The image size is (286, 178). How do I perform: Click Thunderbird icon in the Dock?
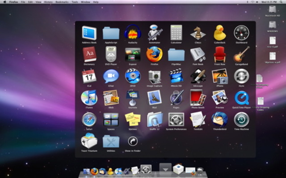(102, 171)
